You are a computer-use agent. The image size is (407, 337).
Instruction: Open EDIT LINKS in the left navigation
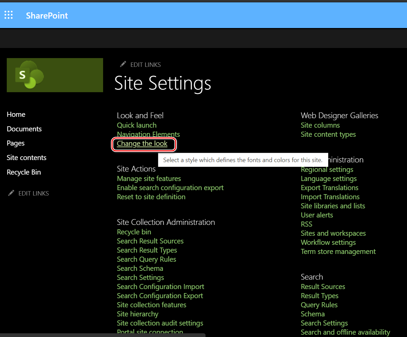[33, 193]
